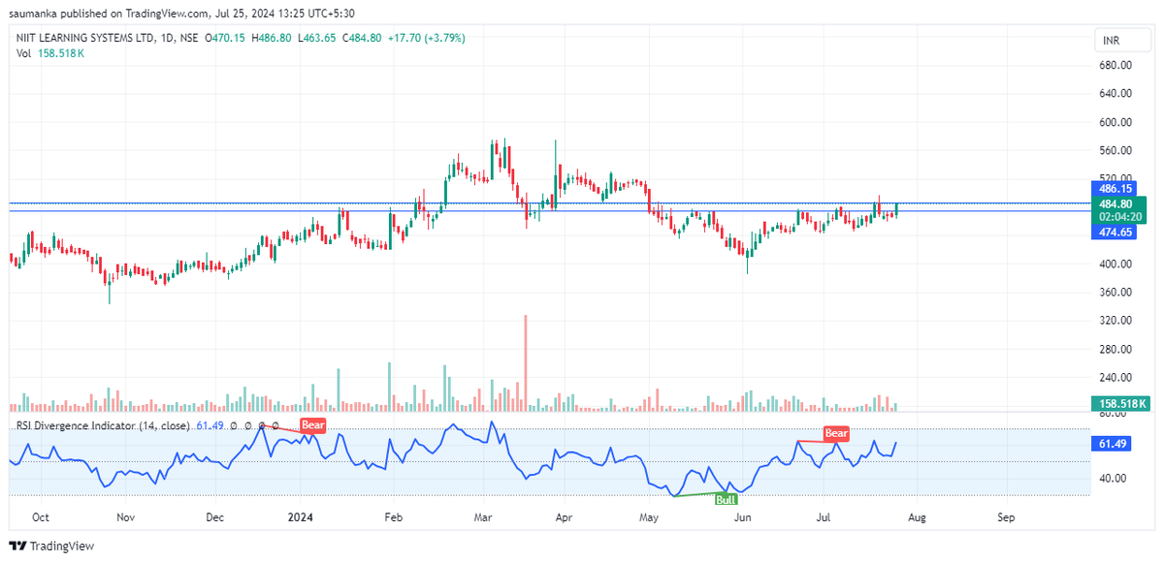
Task: Click the 240.00 price axis value
Action: coord(1115,377)
